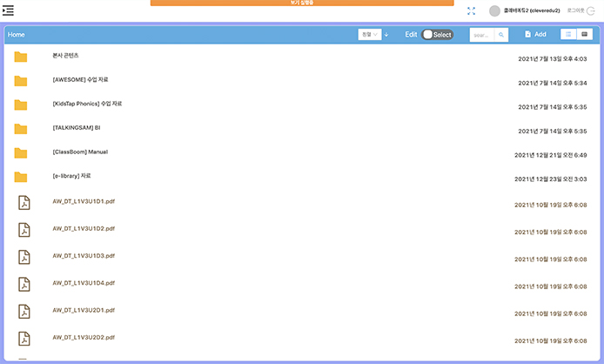604x364 pixels.
Task: Open the 본사 콘텐츠 folder
Action: pyautogui.click(x=65, y=56)
